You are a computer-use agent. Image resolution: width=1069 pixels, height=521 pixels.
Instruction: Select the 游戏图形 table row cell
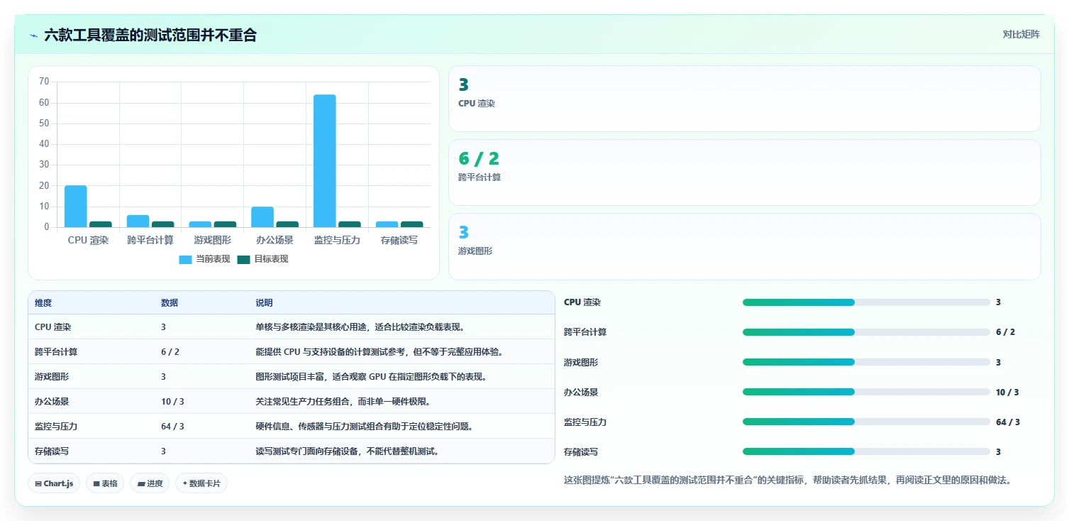[x=52, y=377]
